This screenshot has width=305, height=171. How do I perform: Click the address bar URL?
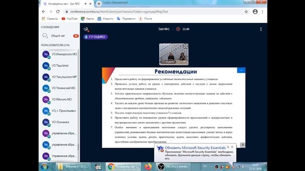[x=119, y=11]
